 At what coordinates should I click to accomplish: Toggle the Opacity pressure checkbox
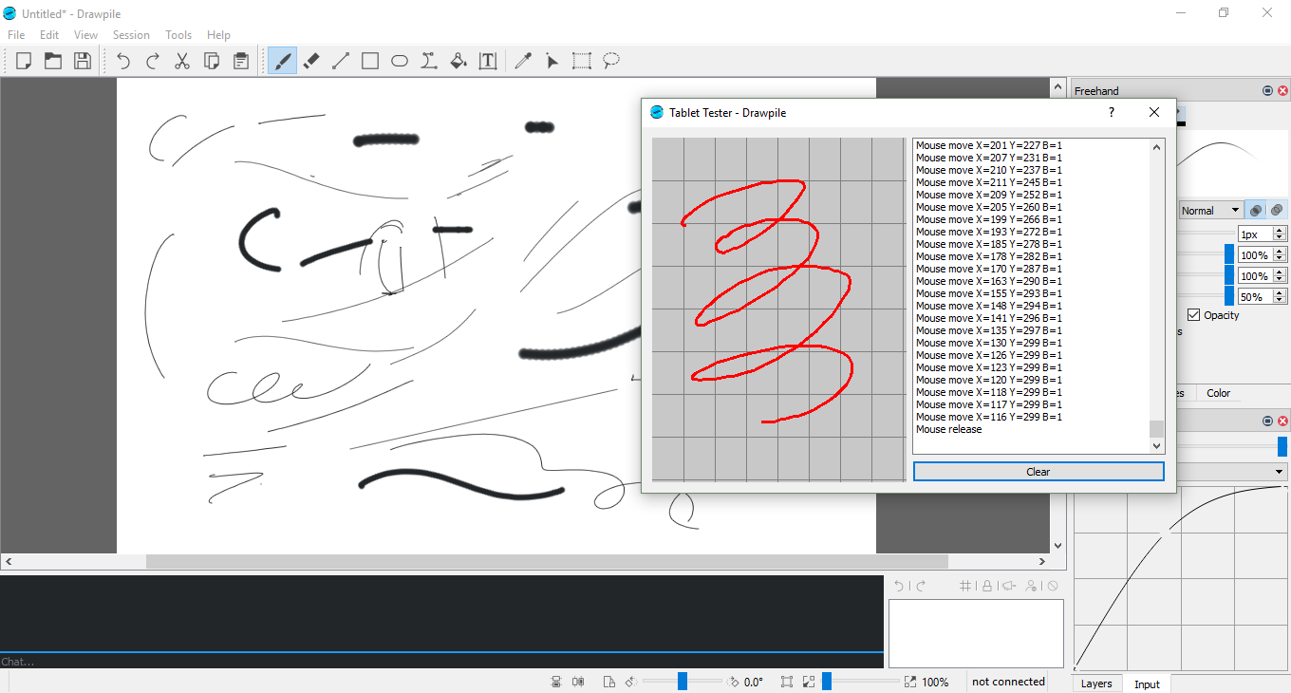[x=1194, y=314]
